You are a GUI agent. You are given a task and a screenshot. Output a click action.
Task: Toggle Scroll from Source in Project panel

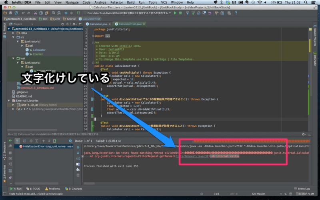(63, 24)
